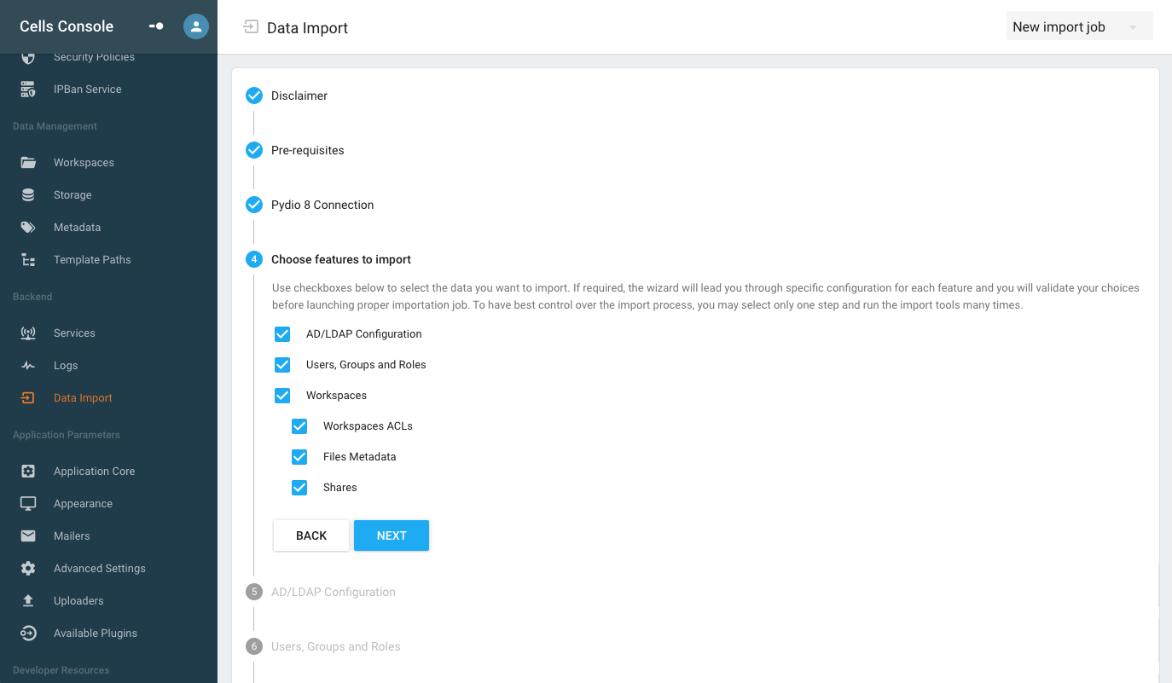This screenshot has height=683, width=1172.
Task: Open Logs in the sidebar
Action: point(66,366)
